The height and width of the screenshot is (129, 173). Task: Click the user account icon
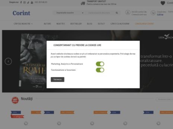128,13
